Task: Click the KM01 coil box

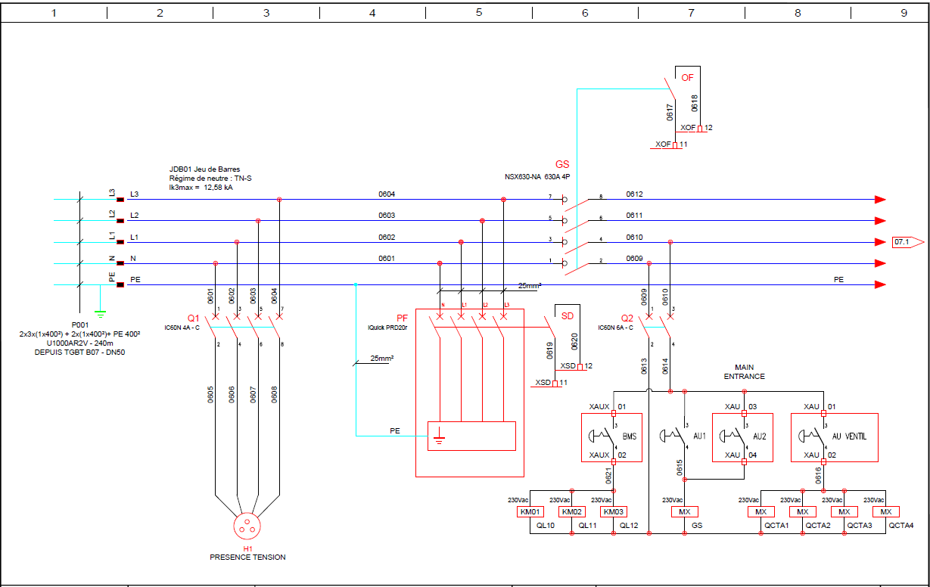Action: (x=528, y=512)
